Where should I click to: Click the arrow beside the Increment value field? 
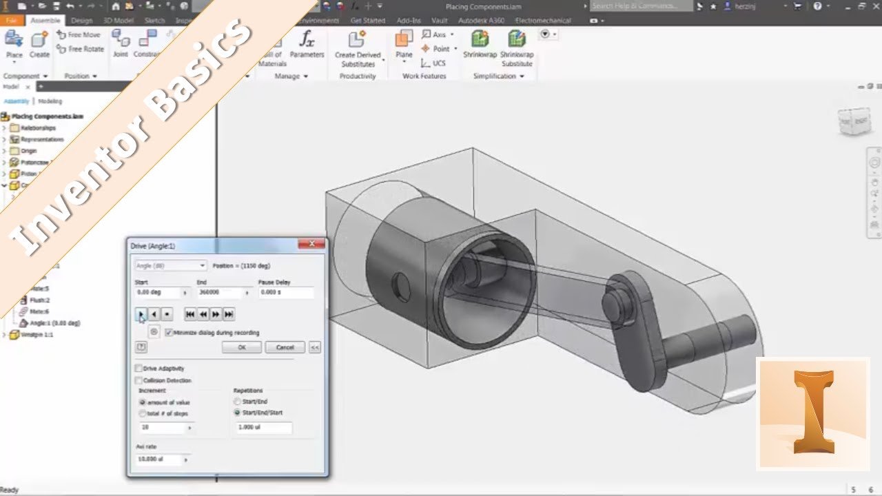point(189,428)
